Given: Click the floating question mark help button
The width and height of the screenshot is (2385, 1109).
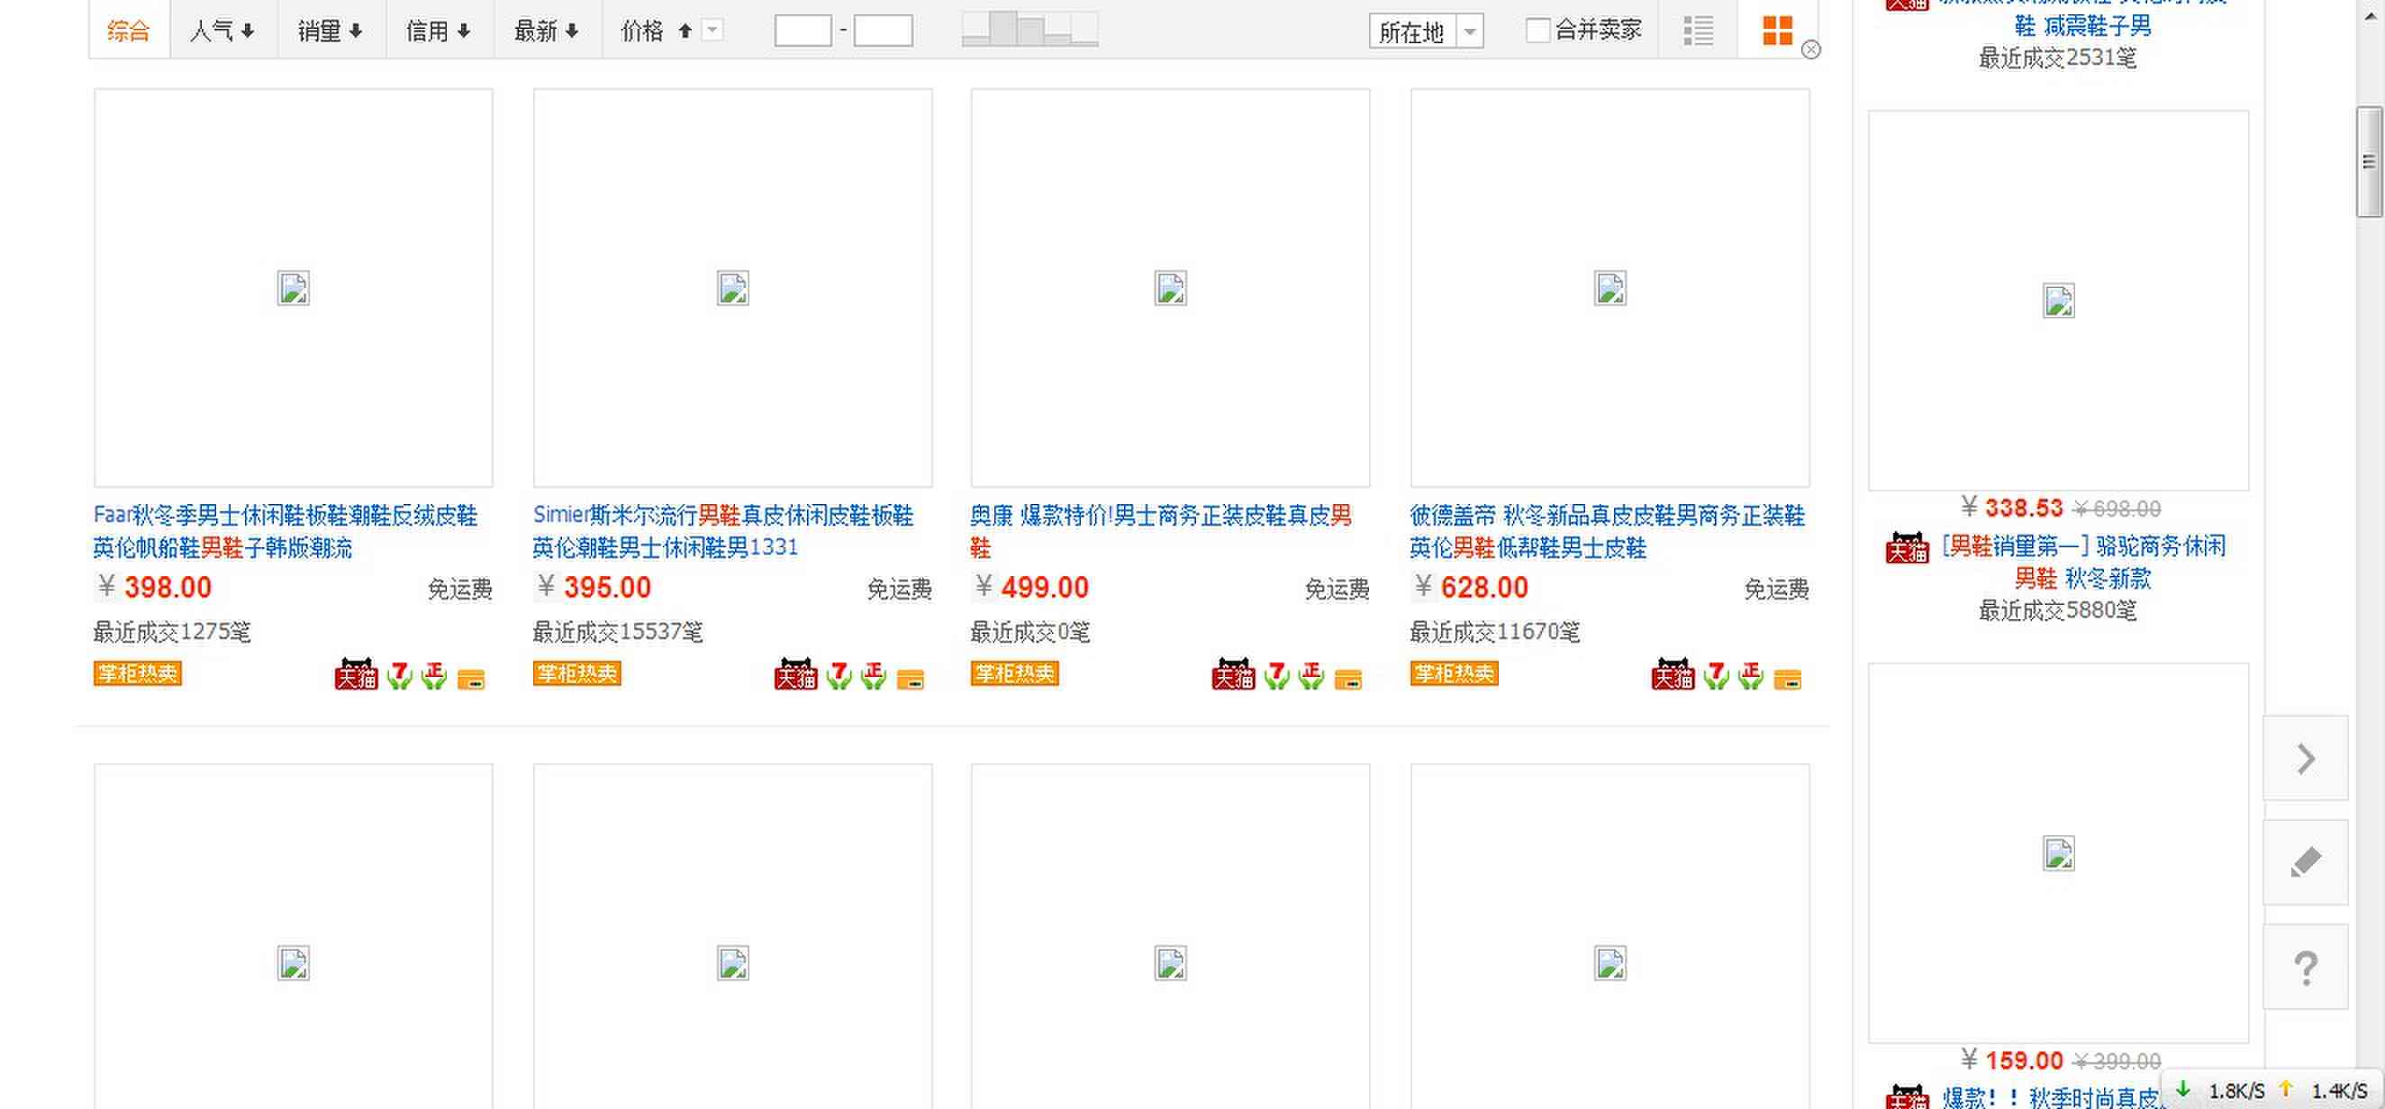Looking at the screenshot, I should 2306,967.
